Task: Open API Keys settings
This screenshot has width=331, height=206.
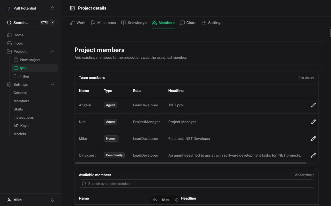Action: [21, 126]
